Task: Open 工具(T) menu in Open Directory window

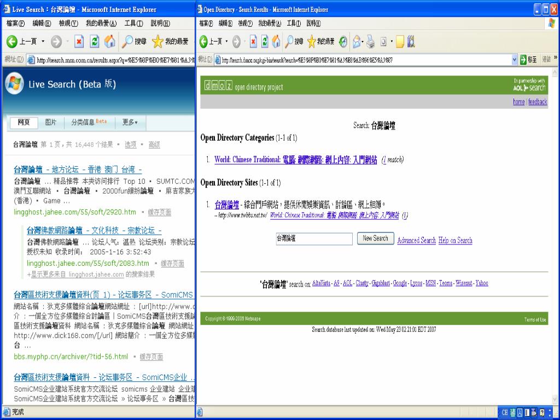Action: coord(294,24)
